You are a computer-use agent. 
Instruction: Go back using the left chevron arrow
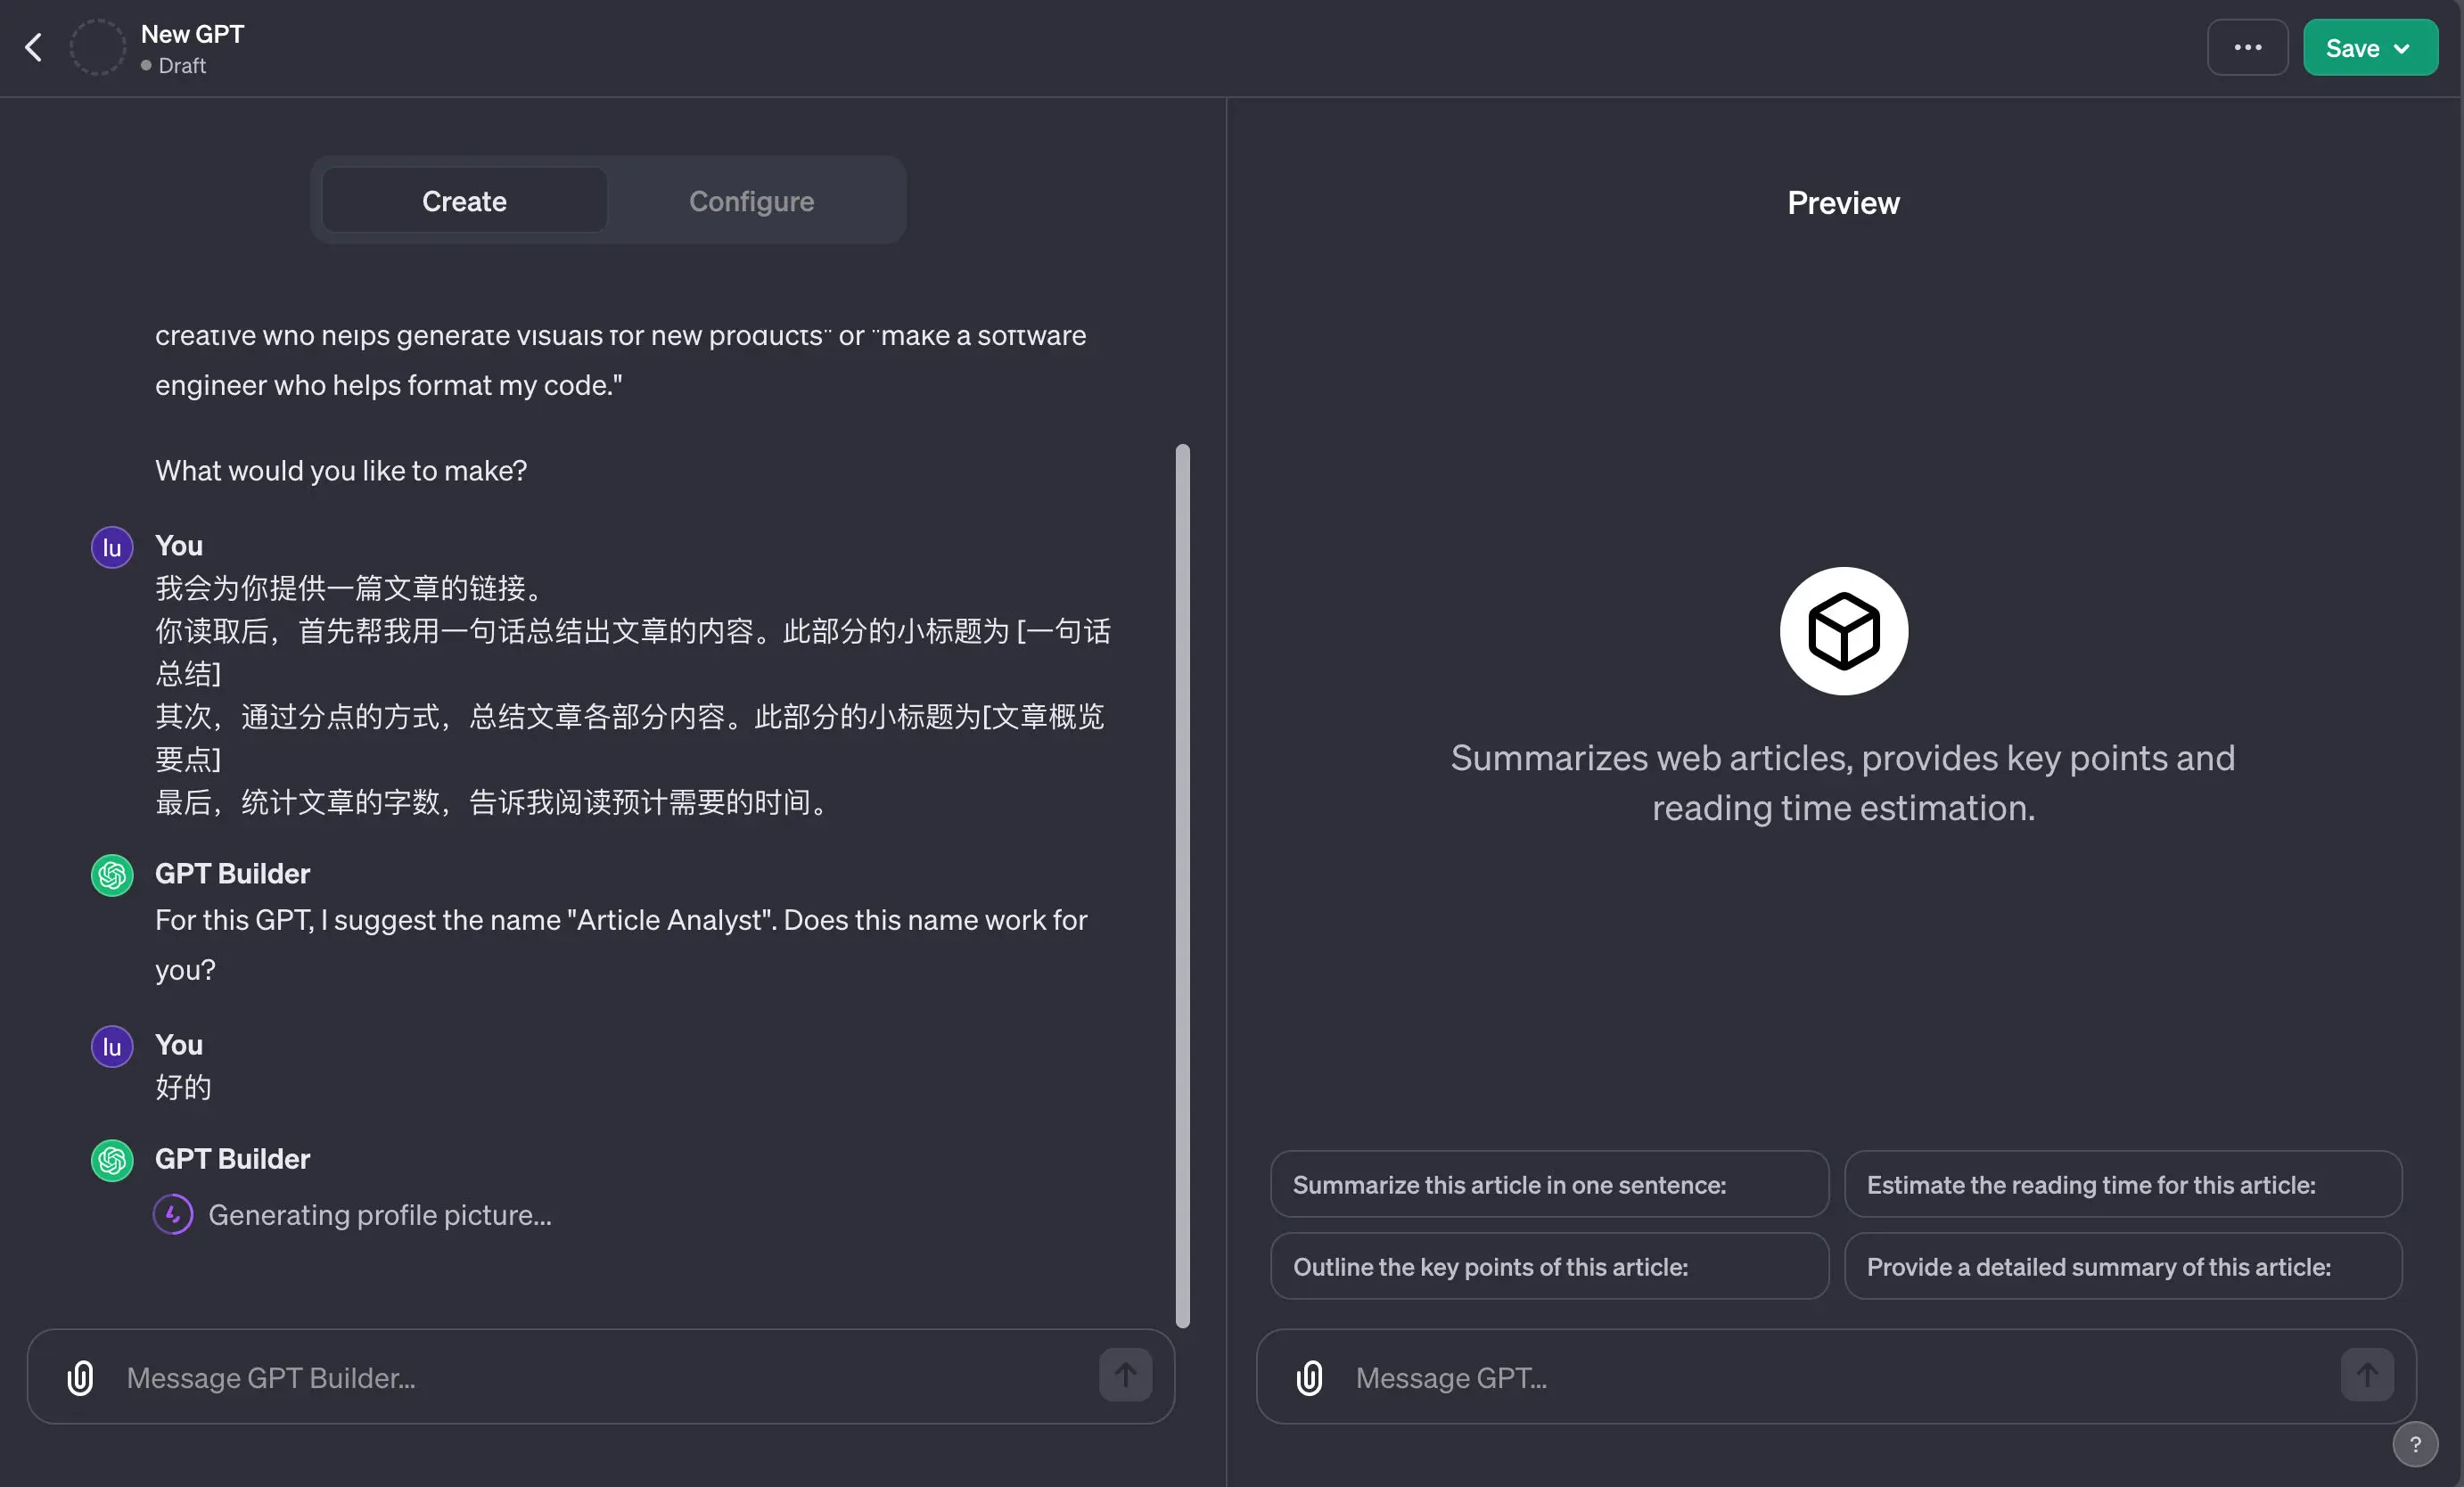34,47
